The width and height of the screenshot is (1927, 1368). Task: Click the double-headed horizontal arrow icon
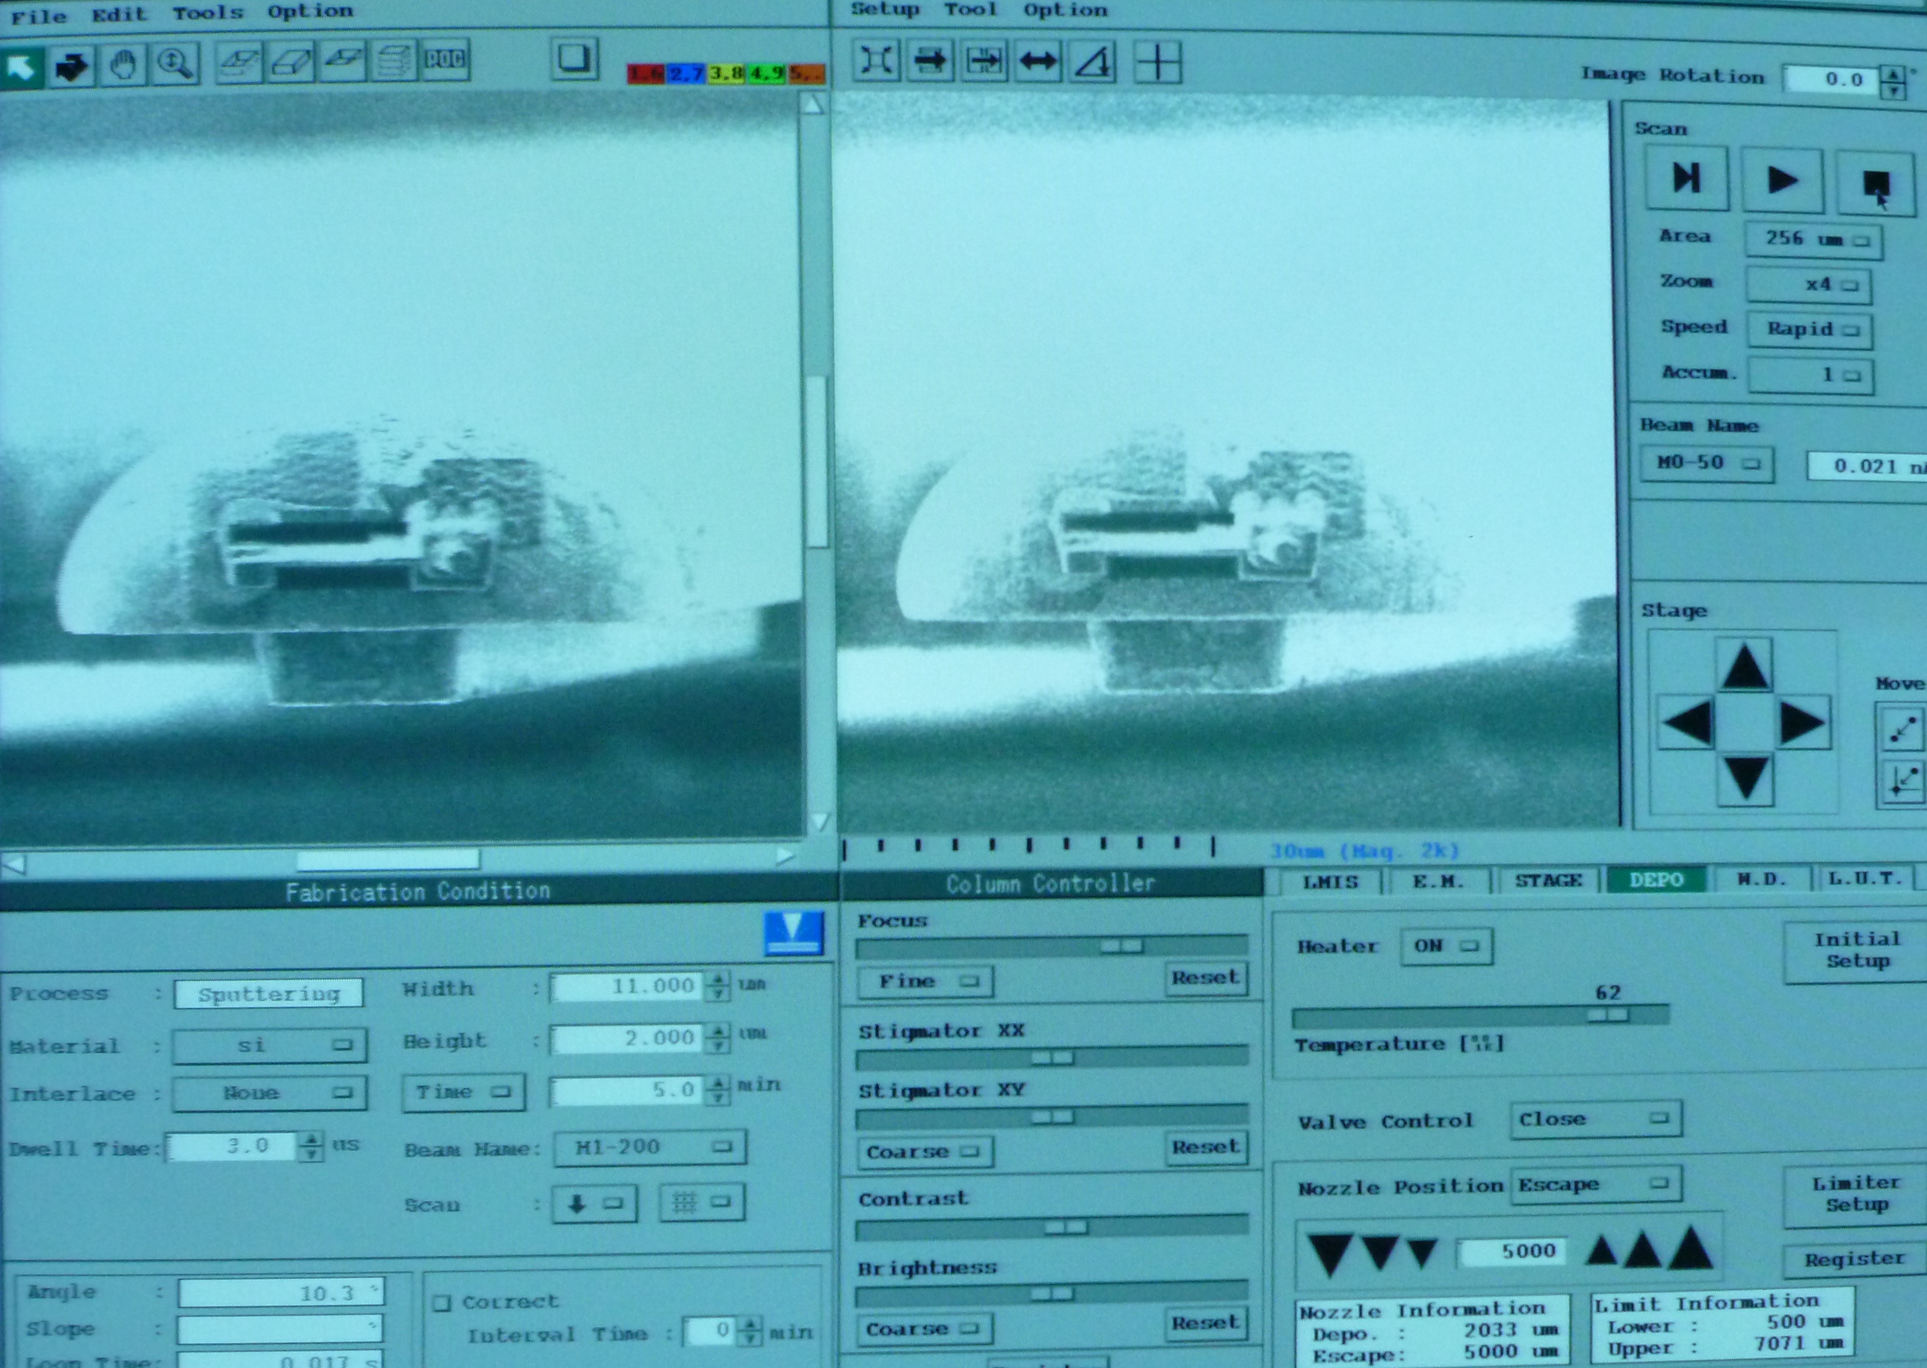(x=1038, y=62)
